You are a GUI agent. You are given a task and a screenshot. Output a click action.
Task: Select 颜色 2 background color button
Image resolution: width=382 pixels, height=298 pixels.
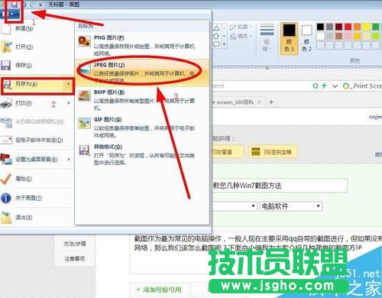(x=306, y=38)
